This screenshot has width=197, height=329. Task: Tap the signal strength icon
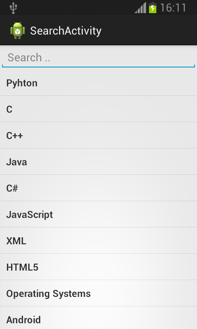click(140, 8)
